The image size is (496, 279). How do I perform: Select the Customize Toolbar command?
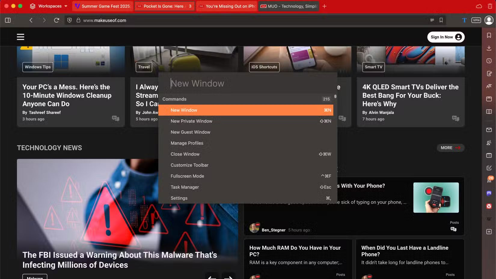pos(246,165)
